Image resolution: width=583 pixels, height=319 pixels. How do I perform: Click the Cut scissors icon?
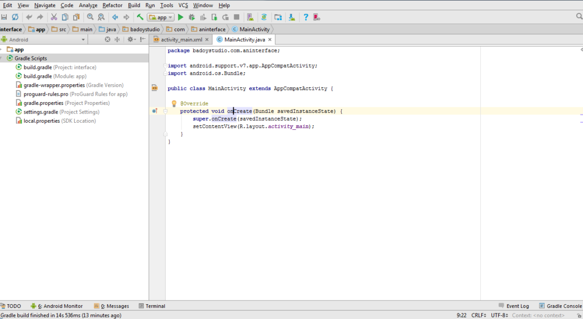click(54, 17)
